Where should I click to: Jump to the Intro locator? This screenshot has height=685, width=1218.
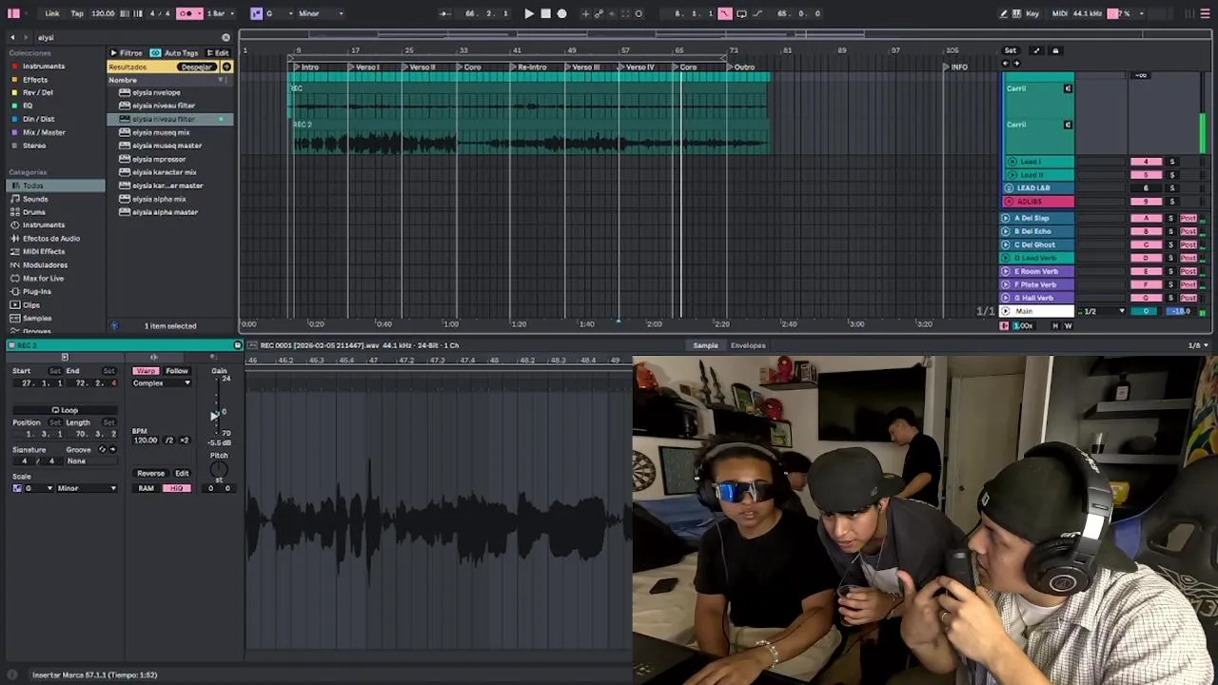point(306,67)
